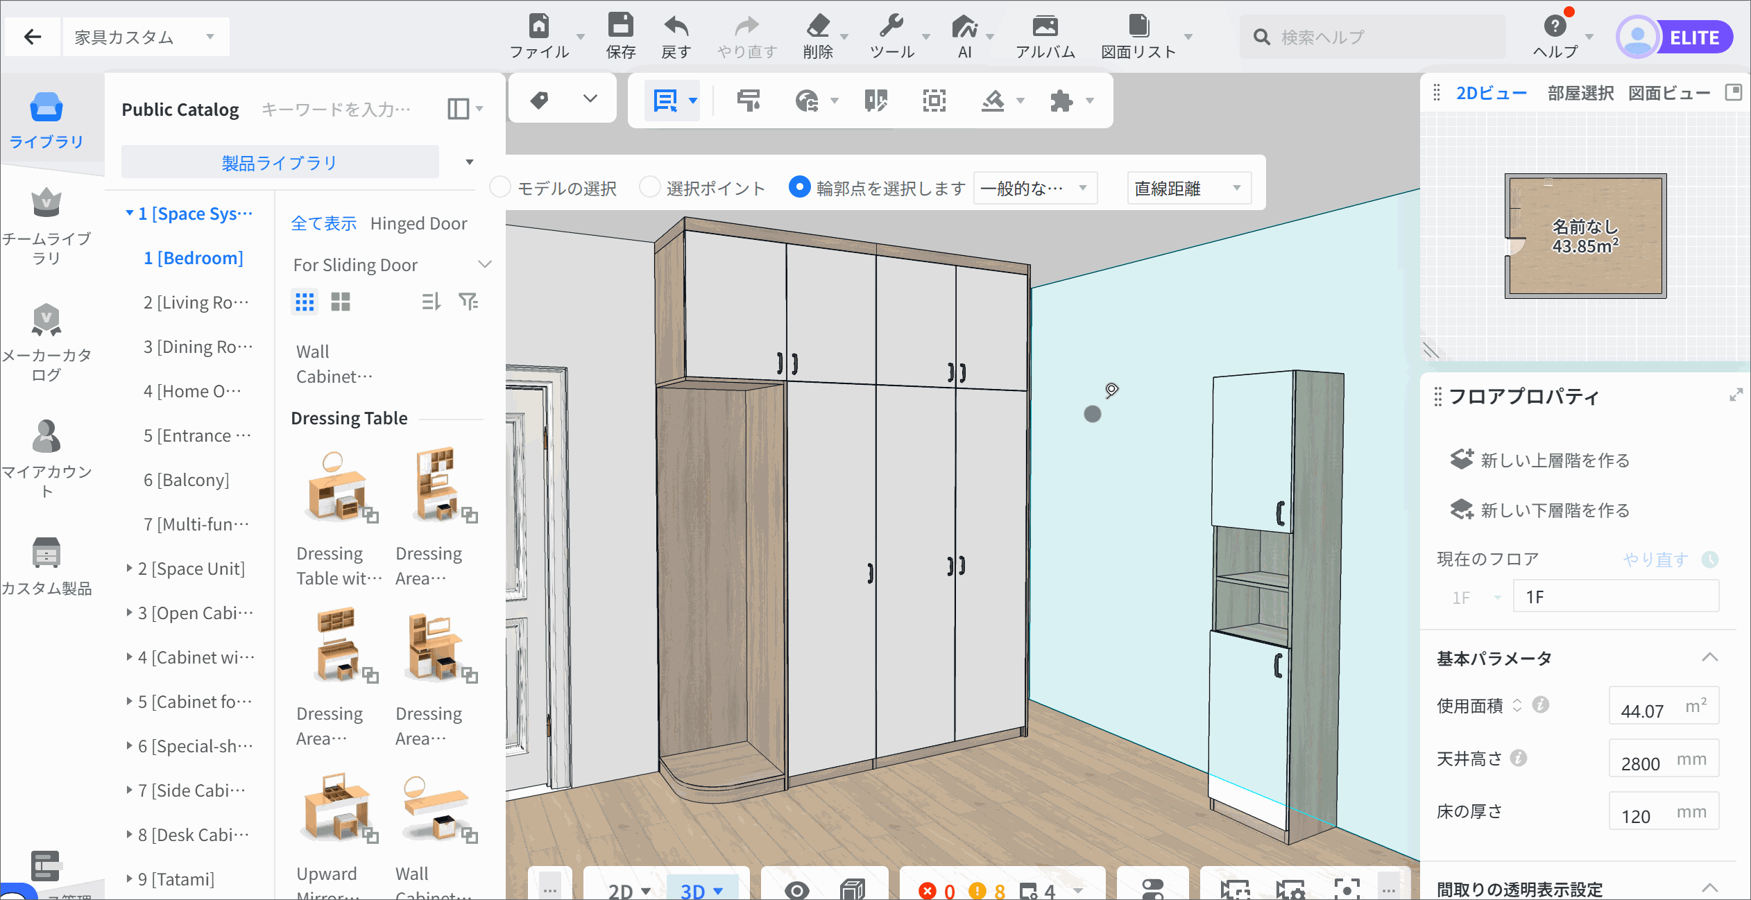Click the ヘルプ question mark icon
The width and height of the screenshot is (1751, 900).
1555,26
